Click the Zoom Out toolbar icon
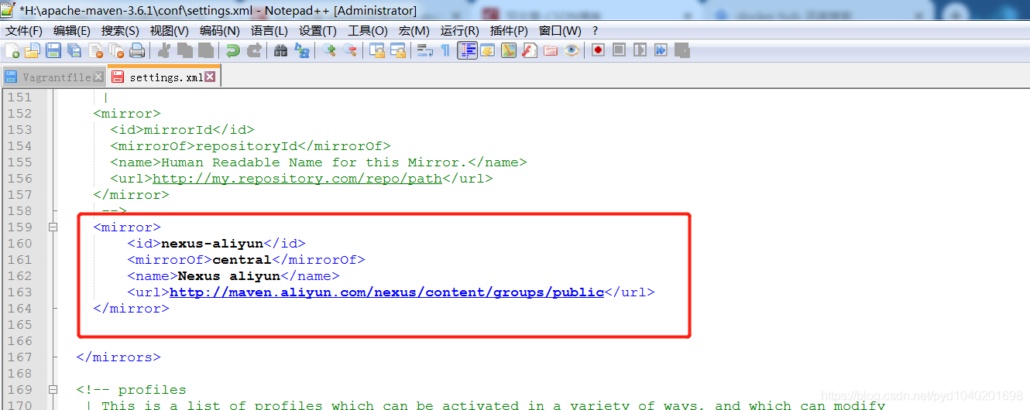The width and height of the screenshot is (1030, 410). point(350,50)
